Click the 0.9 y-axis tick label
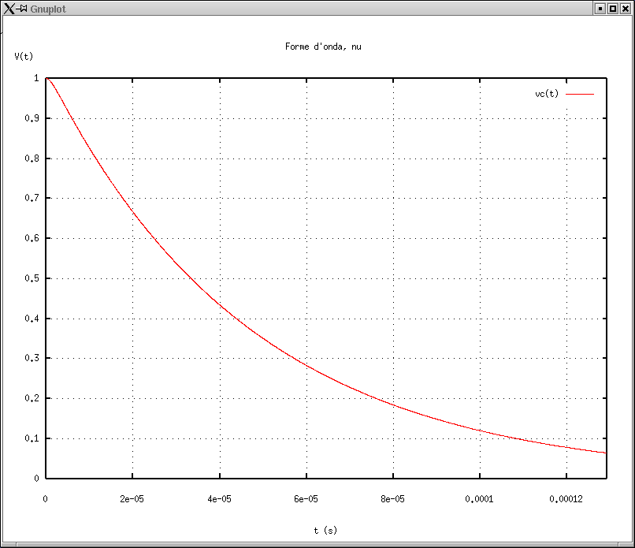Screen dimensions: 635x548 32,118
